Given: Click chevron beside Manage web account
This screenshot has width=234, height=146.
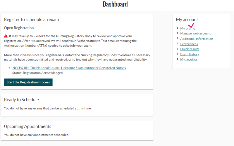Looking at the screenshot, I should 178,33.
